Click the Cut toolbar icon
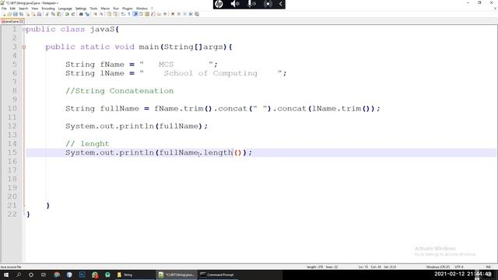 click(x=47, y=14)
